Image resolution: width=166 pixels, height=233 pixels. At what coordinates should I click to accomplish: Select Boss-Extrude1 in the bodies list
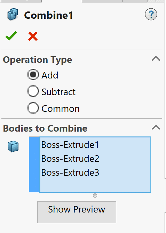tap(70, 145)
